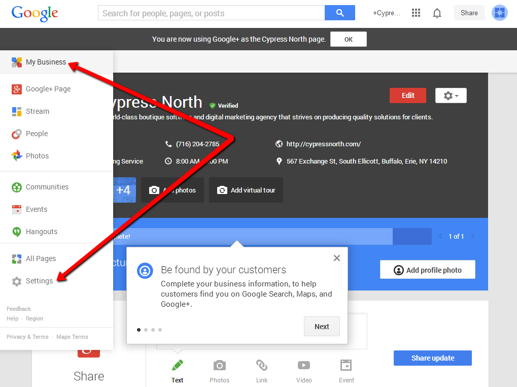Click the Google logo

[x=35, y=14]
